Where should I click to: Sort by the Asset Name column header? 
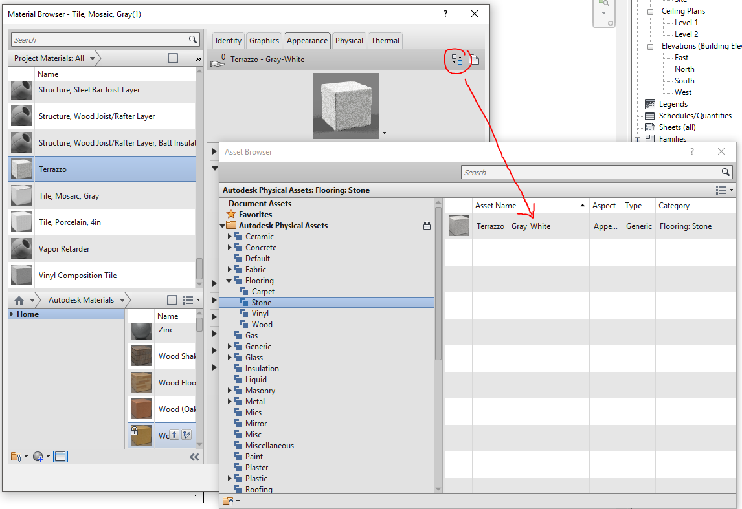click(x=530, y=206)
